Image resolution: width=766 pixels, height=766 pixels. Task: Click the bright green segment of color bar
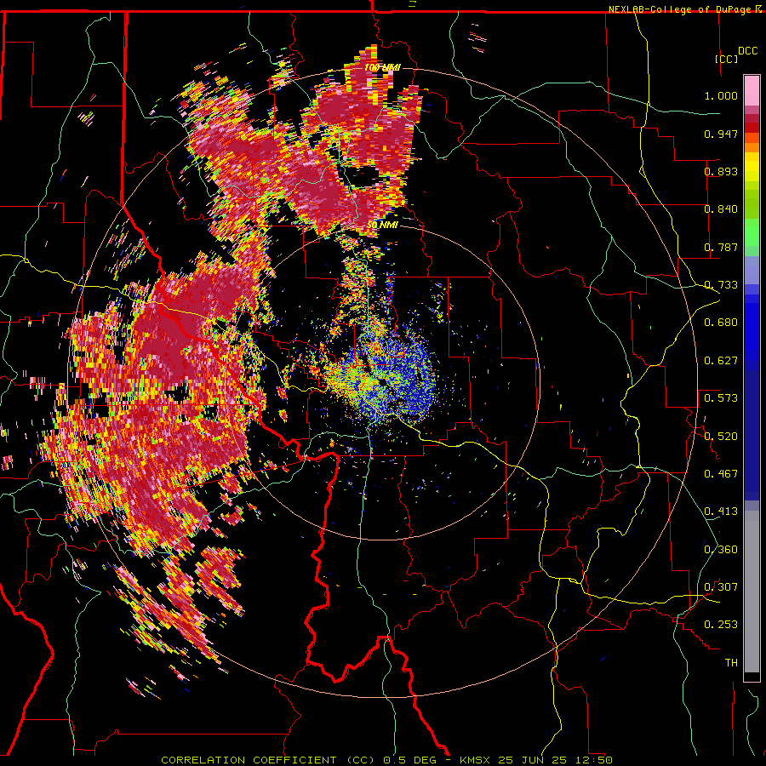752,232
